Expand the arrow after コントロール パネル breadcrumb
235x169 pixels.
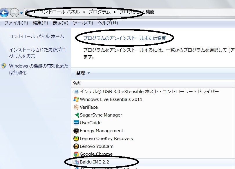pos(84,12)
